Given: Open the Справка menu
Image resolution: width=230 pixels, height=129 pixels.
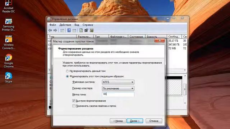Looking at the screenshot, I should coord(88,25).
